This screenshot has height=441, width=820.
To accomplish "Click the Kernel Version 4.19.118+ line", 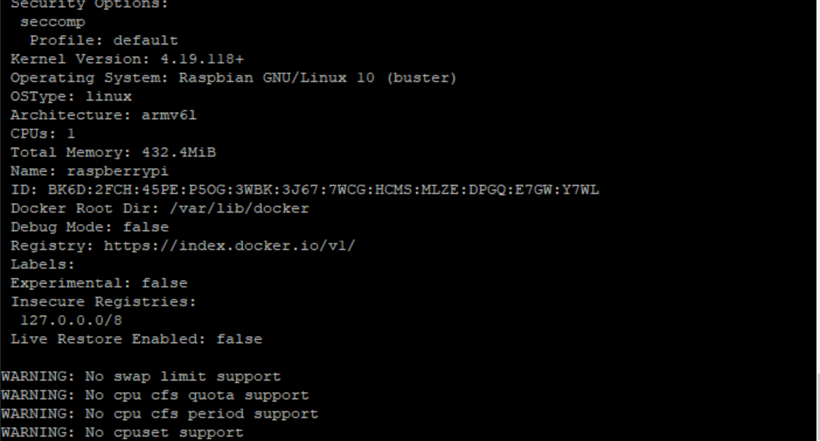I will (127, 59).
